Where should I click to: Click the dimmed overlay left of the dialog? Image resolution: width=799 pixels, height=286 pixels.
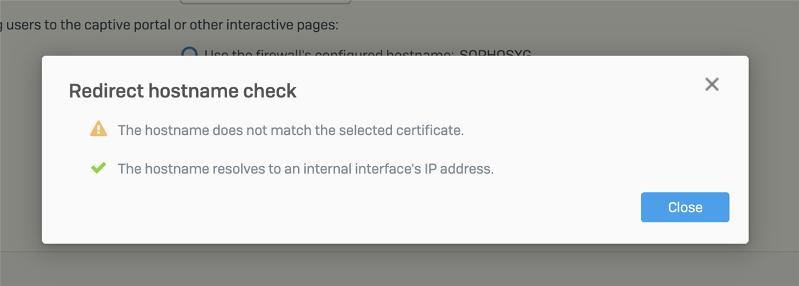coord(21,150)
